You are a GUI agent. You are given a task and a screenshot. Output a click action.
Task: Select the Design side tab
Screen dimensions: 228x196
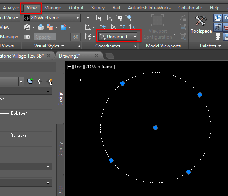[60, 98]
